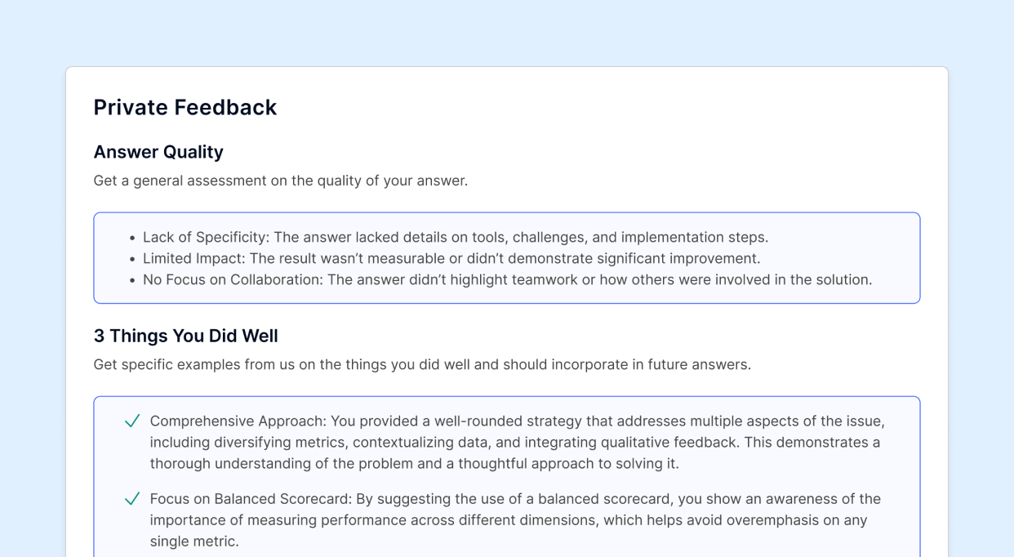Click the 'Get specific examples from us' description
Screen dimensions: 1014x557
(422, 364)
